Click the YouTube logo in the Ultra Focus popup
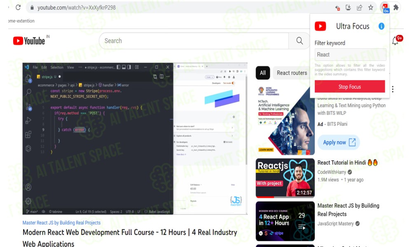This screenshot has height=247, width=412. pos(320,26)
